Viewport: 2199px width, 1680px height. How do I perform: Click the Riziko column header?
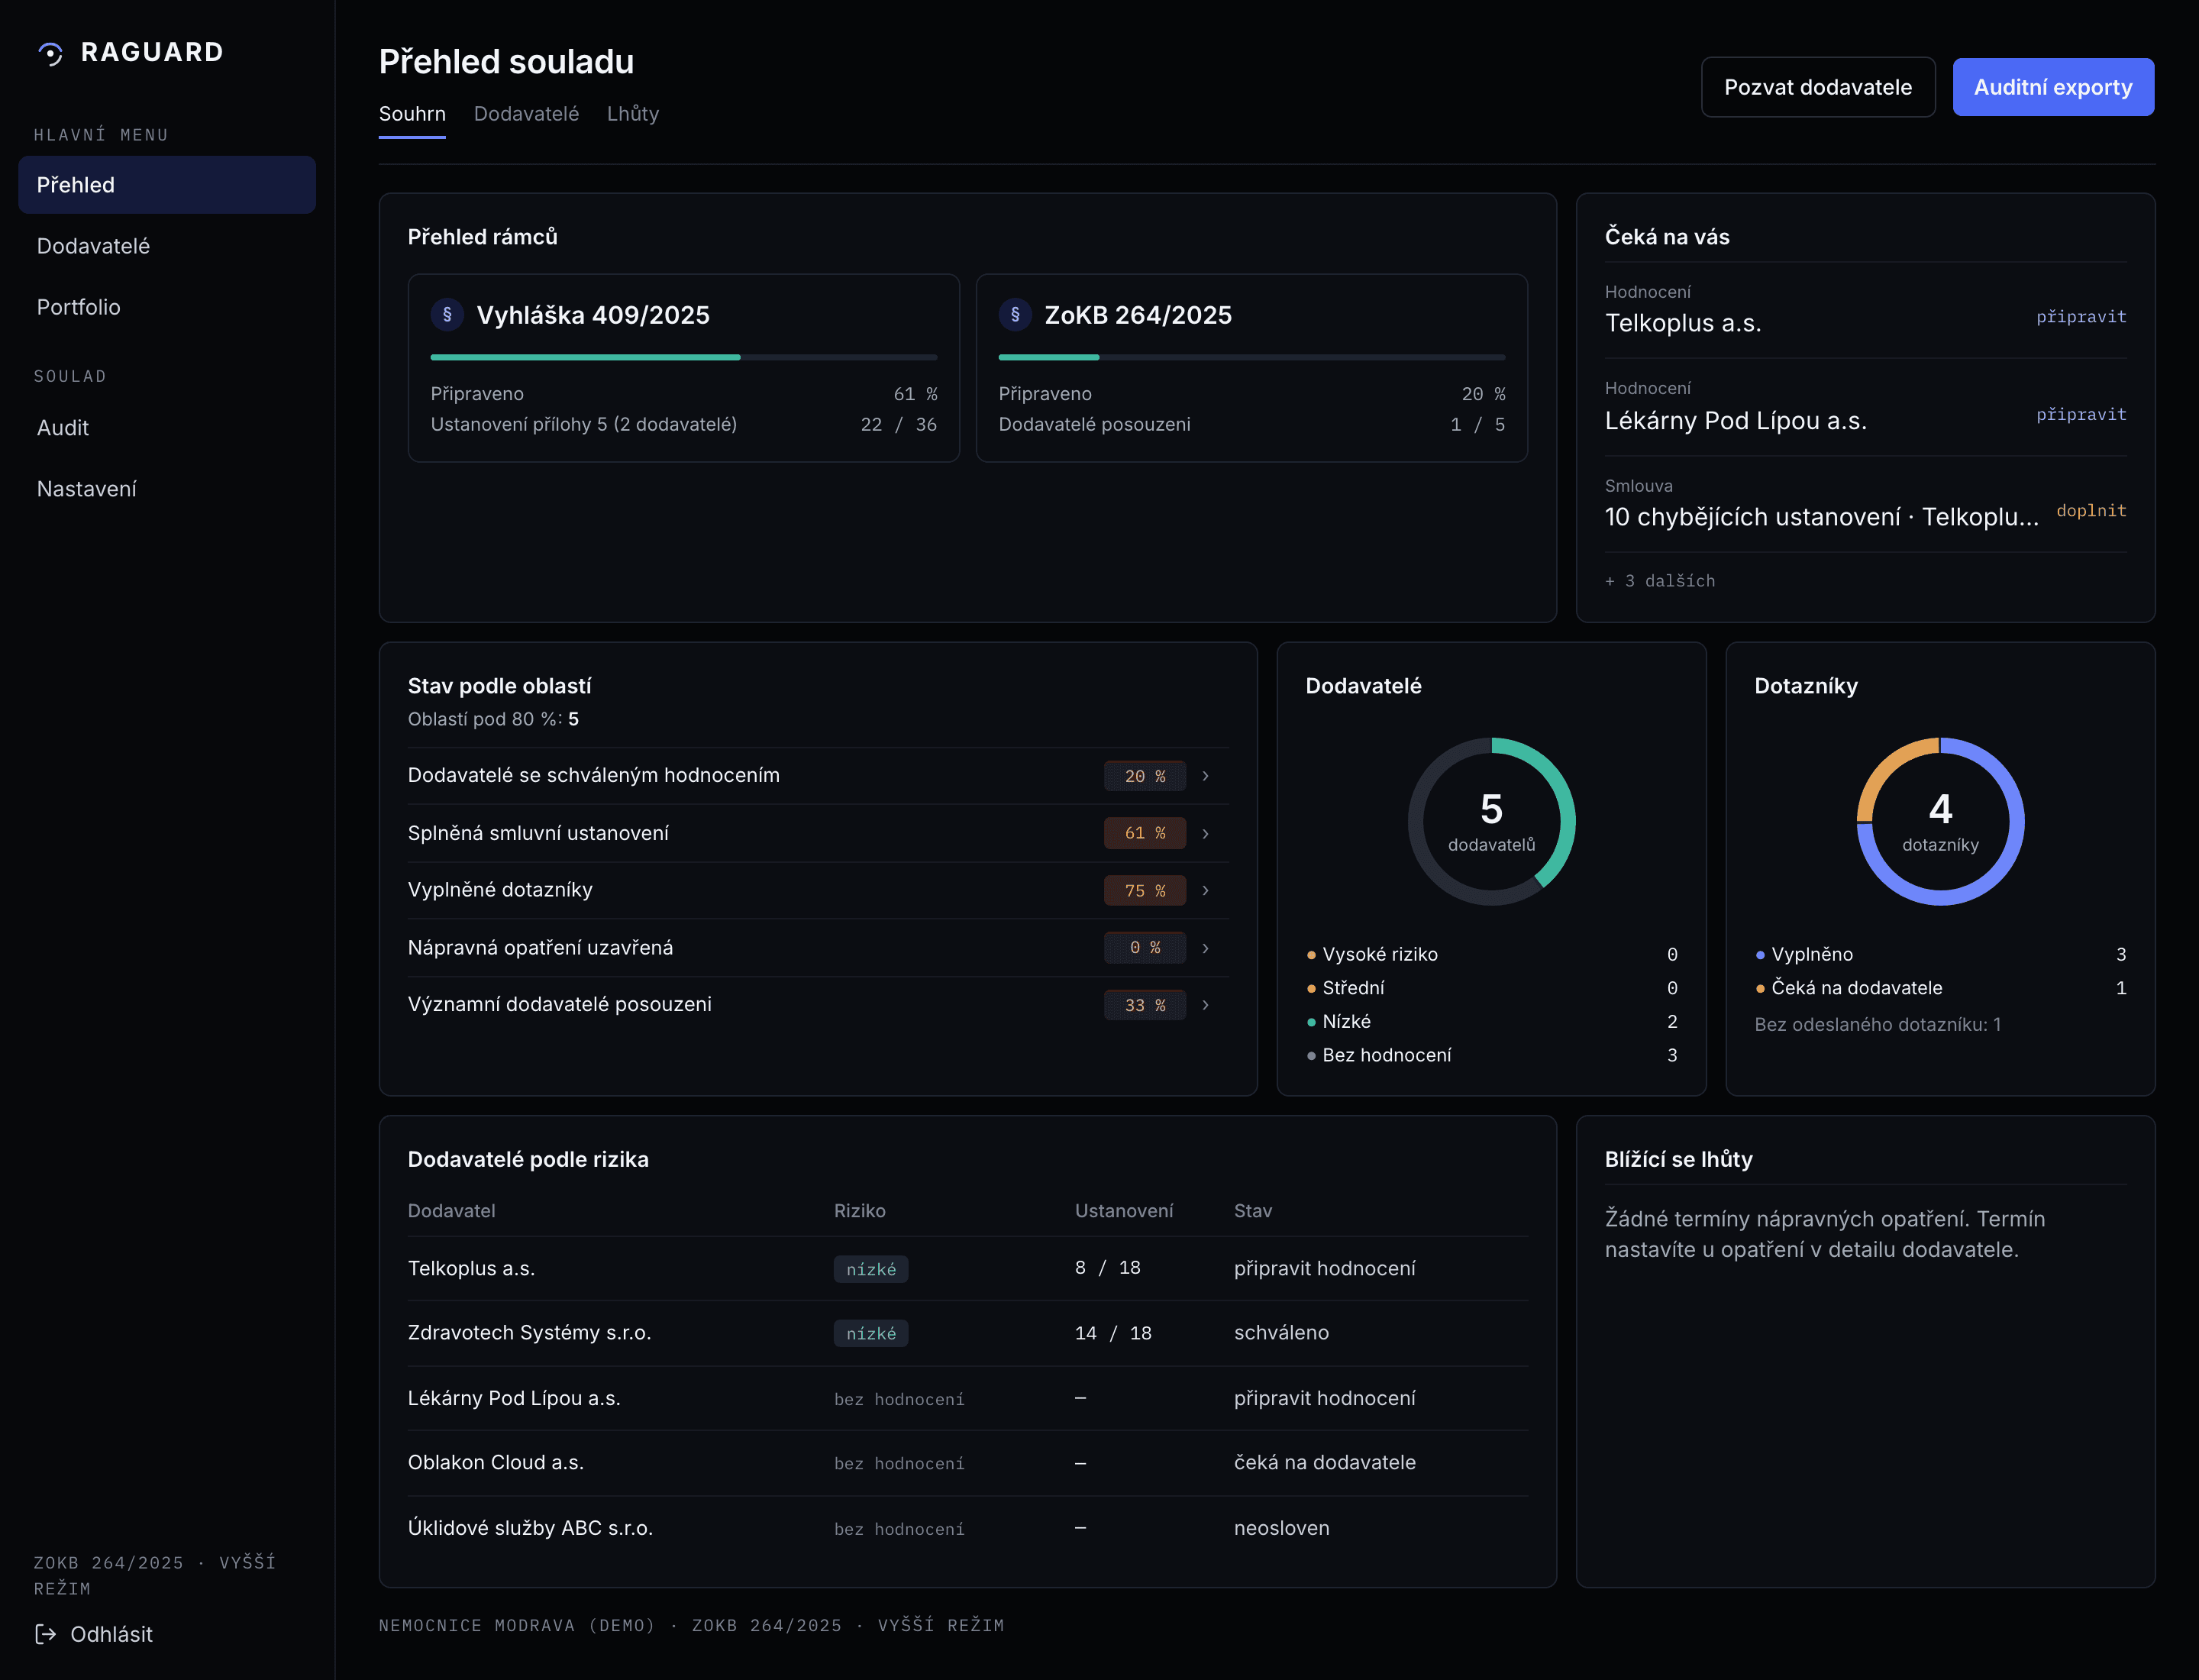860,1211
